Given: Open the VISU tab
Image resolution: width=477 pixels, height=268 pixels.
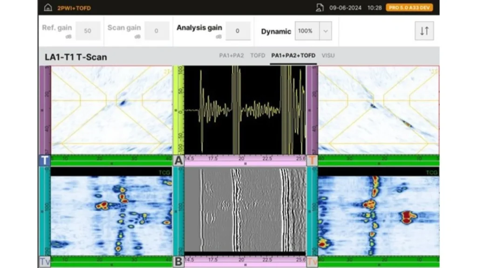Looking at the screenshot, I should (328, 56).
